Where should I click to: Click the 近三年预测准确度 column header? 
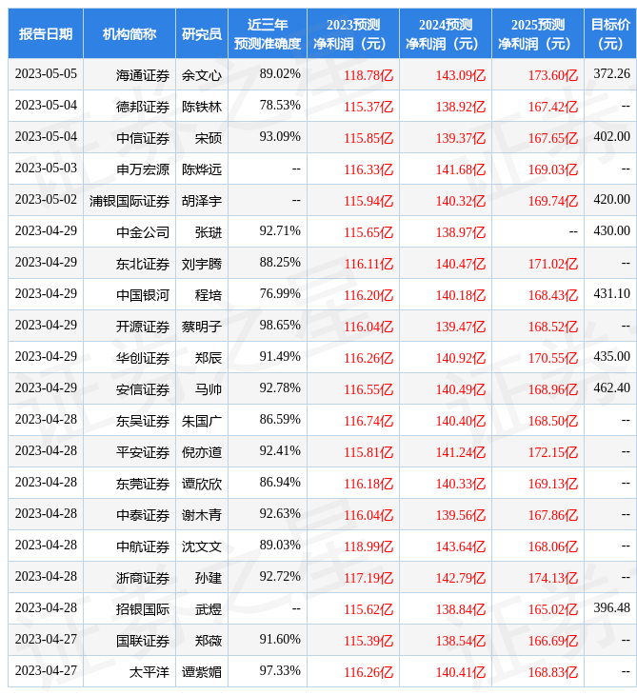[268, 34]
